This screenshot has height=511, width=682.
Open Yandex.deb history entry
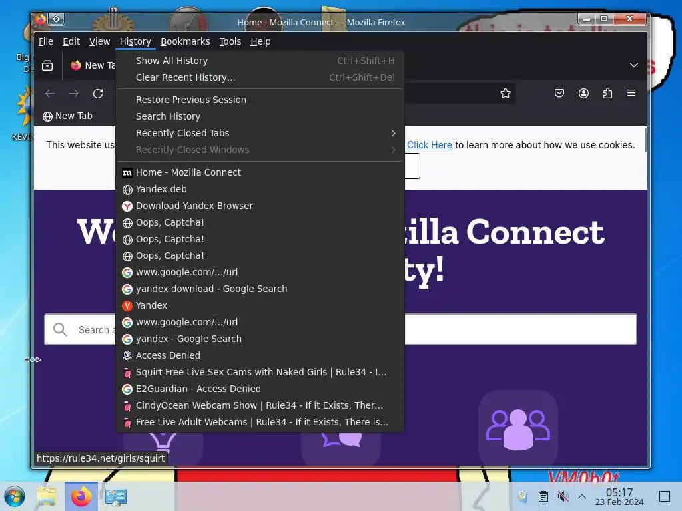pos(260,189)
